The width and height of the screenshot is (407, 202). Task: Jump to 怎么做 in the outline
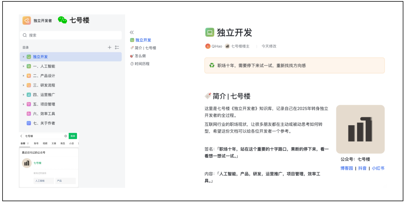140,56
